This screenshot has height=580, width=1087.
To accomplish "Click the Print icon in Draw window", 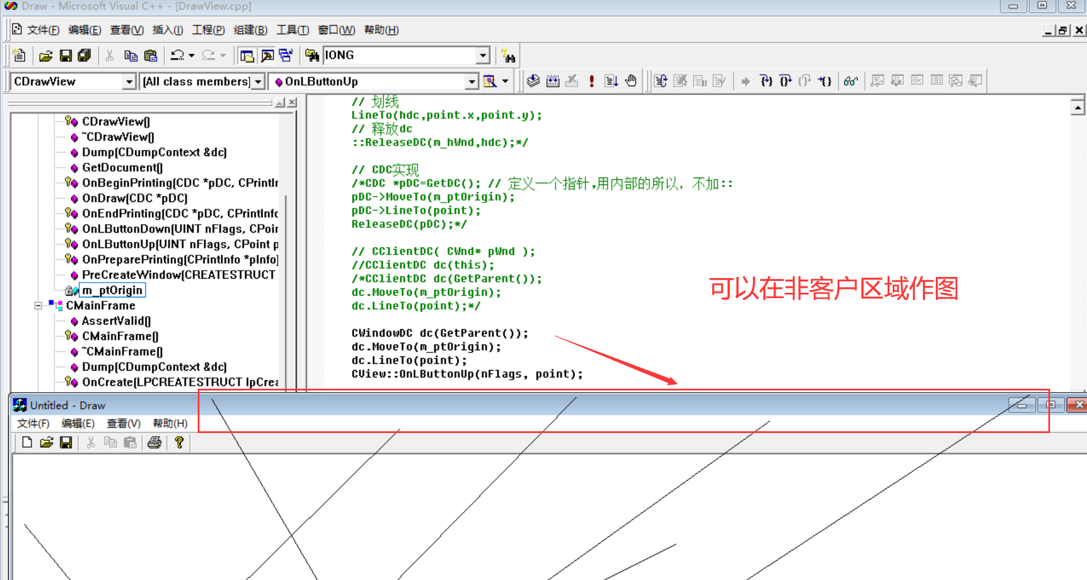I will tap(155, 443).
